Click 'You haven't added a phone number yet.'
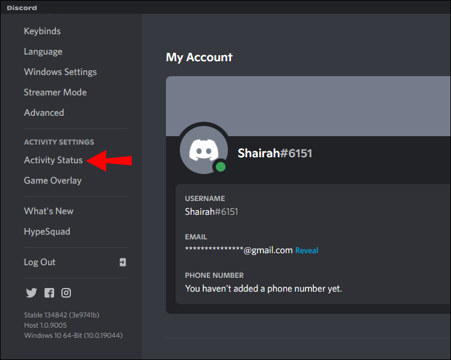This screenshot has width=451, height=360. [263, 289]
